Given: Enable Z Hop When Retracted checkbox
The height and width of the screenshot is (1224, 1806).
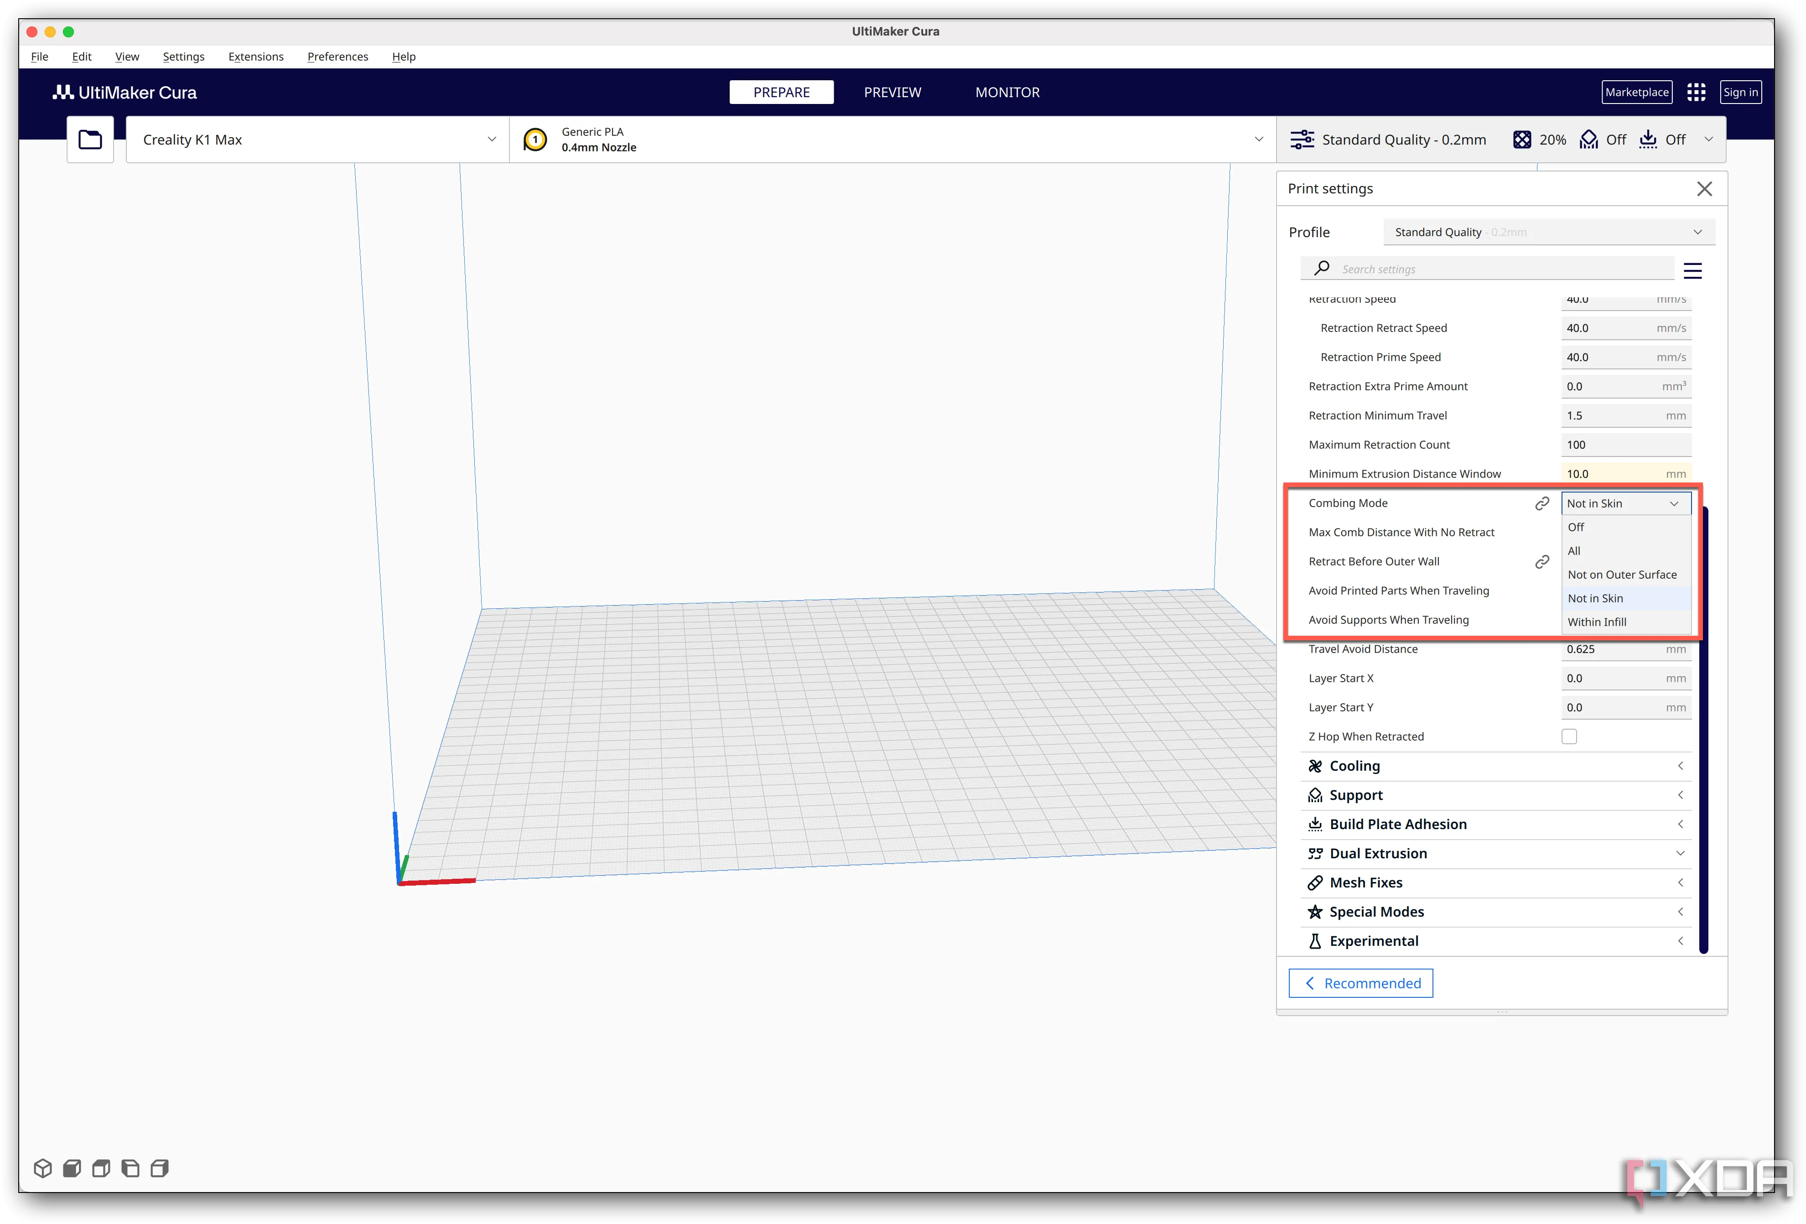Looking at the screenshot, I should 1569,737.
